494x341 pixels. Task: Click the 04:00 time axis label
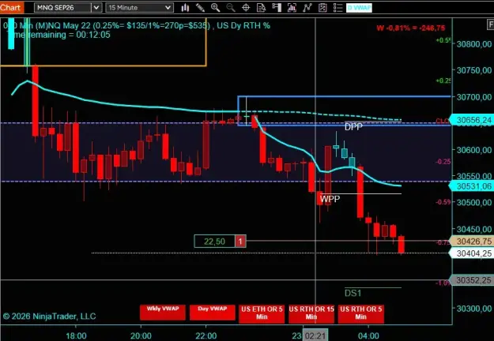(368, 336)
